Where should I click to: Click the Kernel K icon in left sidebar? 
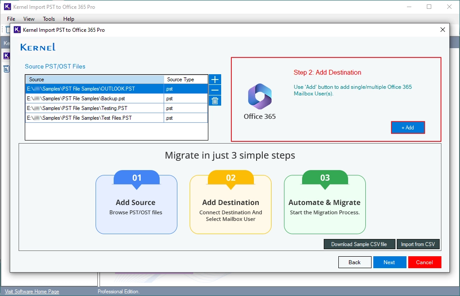click(6, 56)
